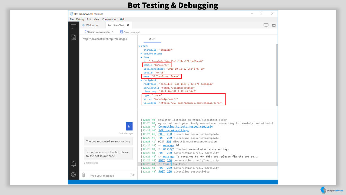Click the Connecting to bots hosted remotely link
This screenshot has height=195, width=346.
[x=185, y=126]
